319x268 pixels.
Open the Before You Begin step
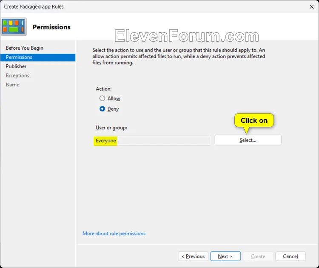tap(25, 48)
